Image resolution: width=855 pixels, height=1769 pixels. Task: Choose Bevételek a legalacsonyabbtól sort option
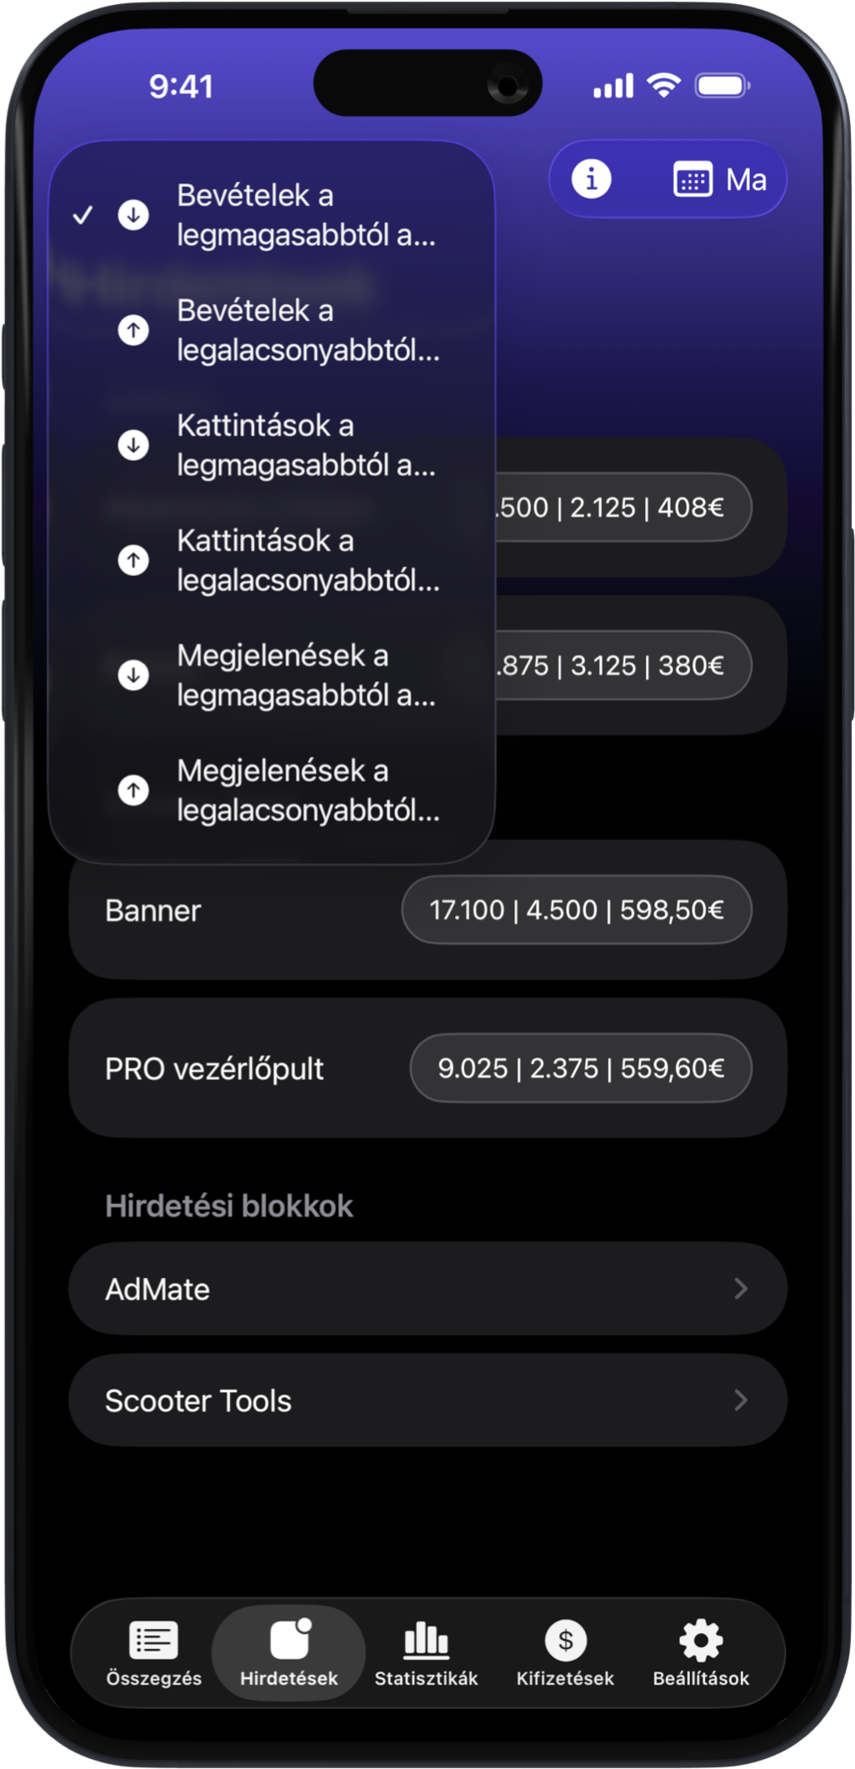(307, 330)
